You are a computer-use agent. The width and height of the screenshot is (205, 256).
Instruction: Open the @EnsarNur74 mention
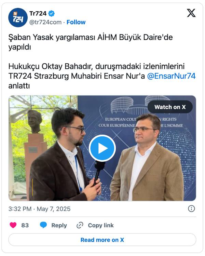coord(171,76)
